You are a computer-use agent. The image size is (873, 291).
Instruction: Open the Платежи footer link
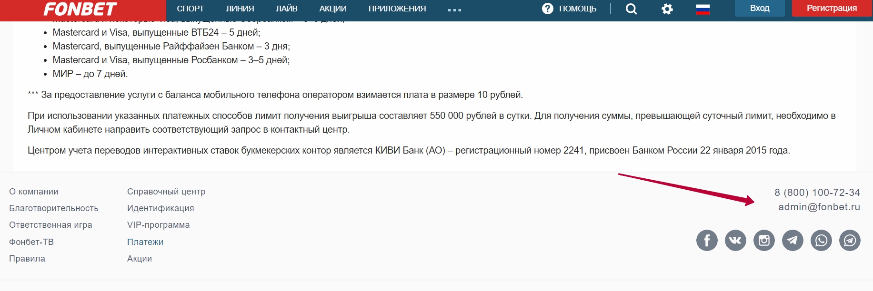(145, 242)
